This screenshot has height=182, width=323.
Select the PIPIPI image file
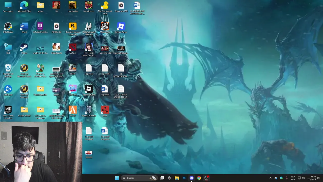click(72, 70)
